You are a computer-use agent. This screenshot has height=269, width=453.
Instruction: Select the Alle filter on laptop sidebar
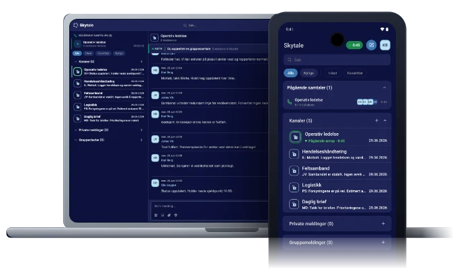77,53
